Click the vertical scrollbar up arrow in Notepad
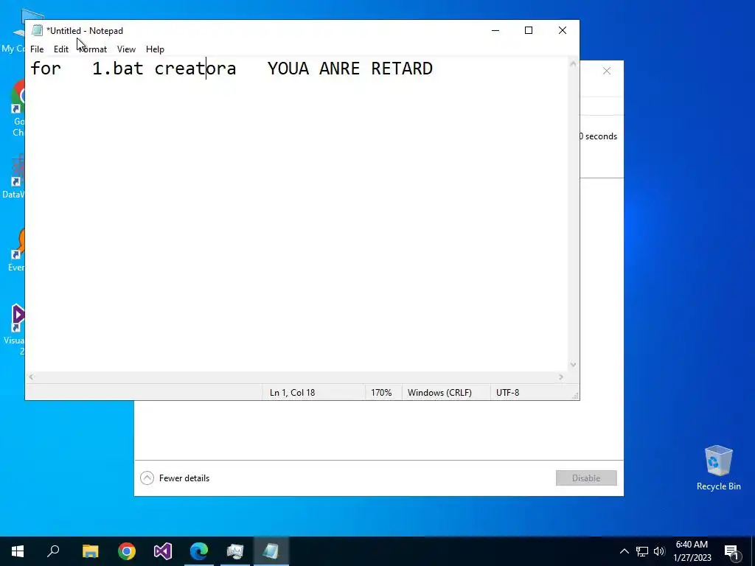This screenshot has height=566, width=755. click(x=573, y=63)
